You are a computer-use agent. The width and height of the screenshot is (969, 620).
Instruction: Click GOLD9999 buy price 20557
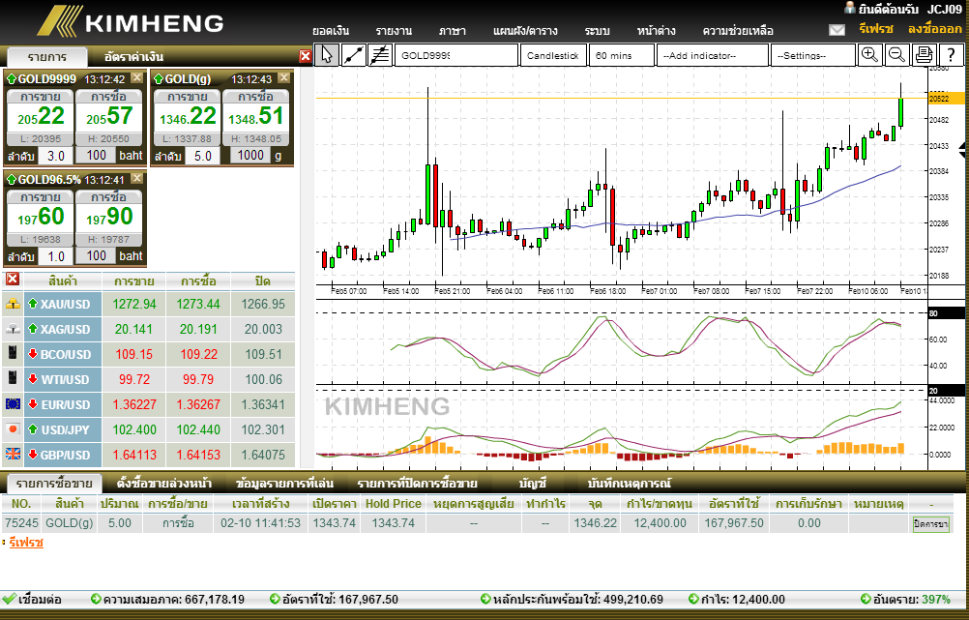(108, 117)
